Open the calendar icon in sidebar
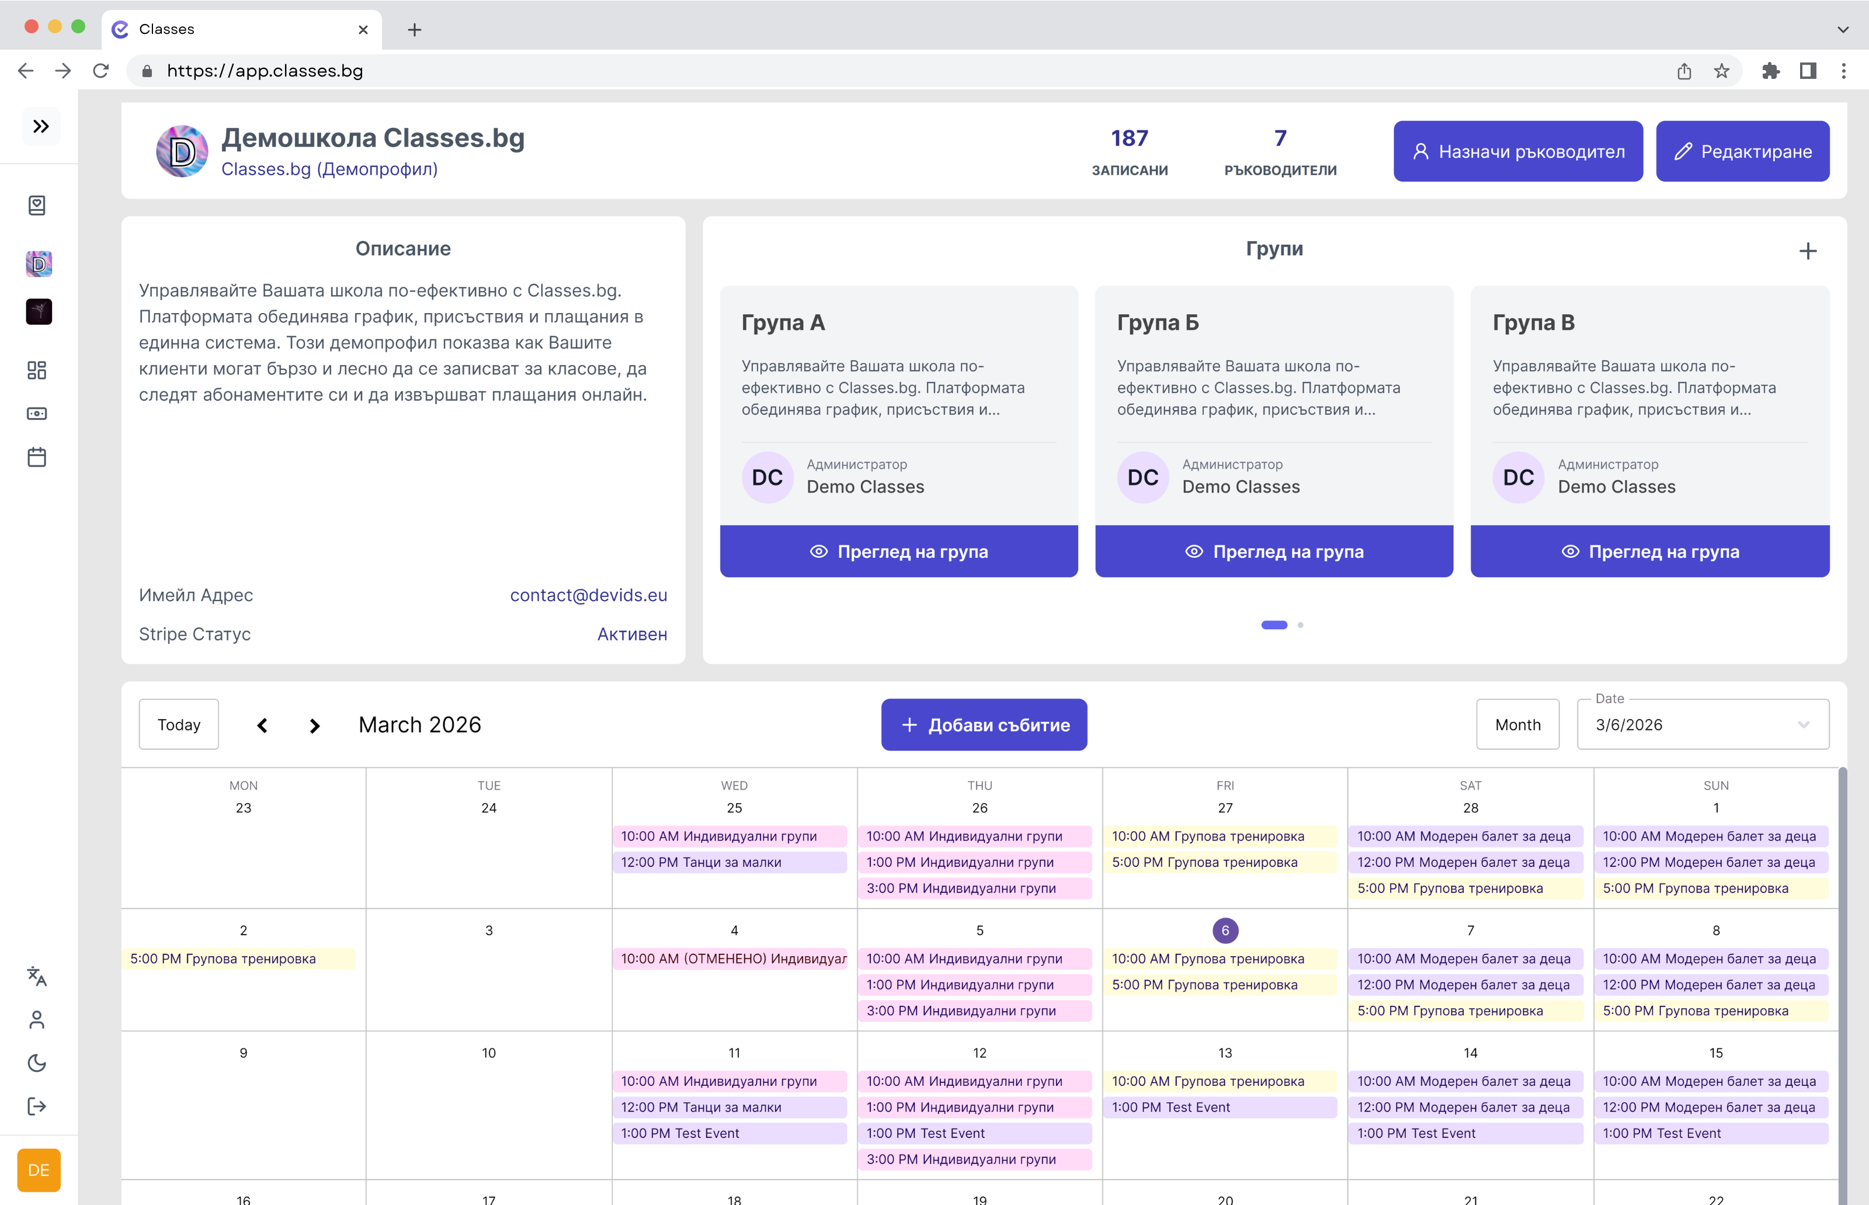Image resolution: width=1869 pixels, height=1205 pixels. tap(37, 457)
